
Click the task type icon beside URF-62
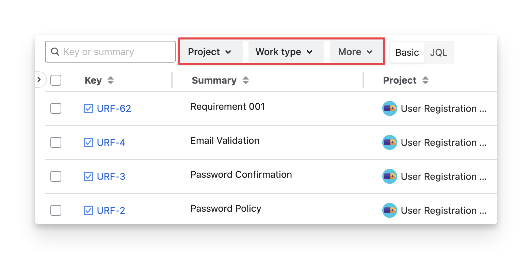pyautogui.click(x=88, y=108)
